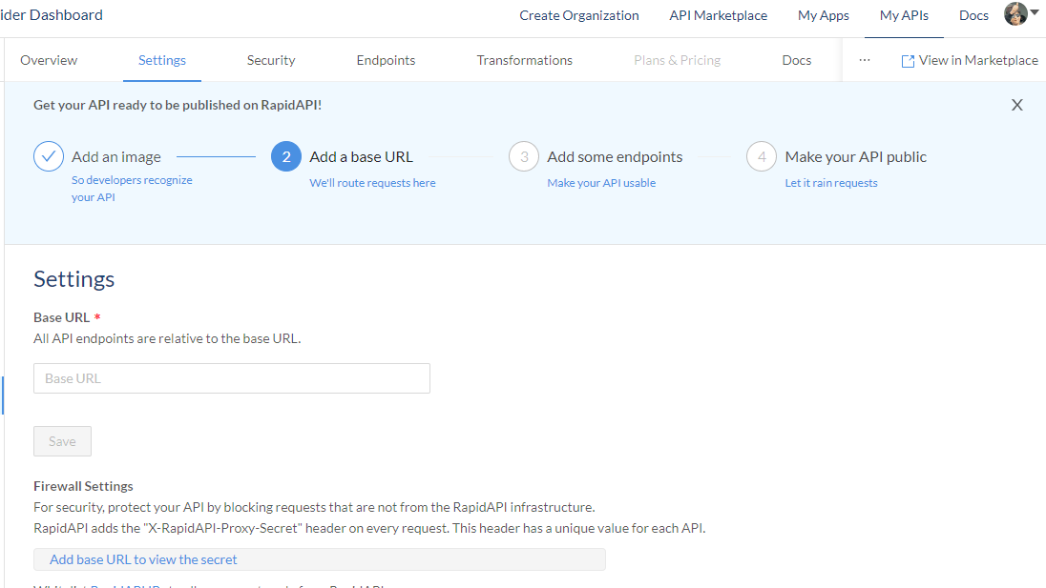This screenshot has height=588, width=1046.
Task: Open the Docs tab in the API tab bar
Action: (x=797, y=60)
